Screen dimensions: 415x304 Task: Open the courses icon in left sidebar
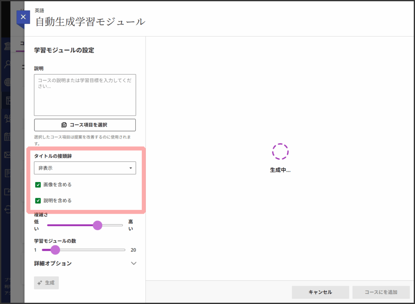pyautogui.click(x=7, y=101)
